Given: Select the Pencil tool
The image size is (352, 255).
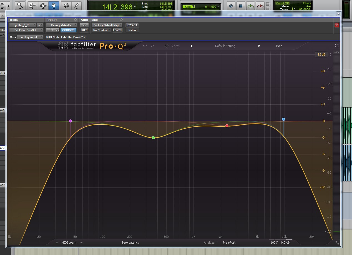Looking at the screenshot, I should click(x=77, y=5).
